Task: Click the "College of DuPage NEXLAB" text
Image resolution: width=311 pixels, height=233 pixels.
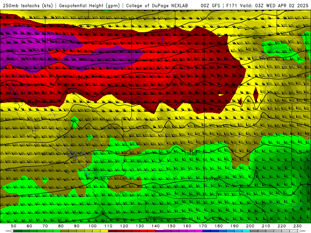Action: 157,5
